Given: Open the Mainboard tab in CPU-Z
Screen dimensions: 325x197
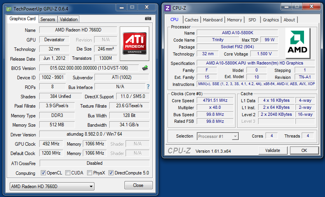Looking at the screenshot, I should click(213, 20).
